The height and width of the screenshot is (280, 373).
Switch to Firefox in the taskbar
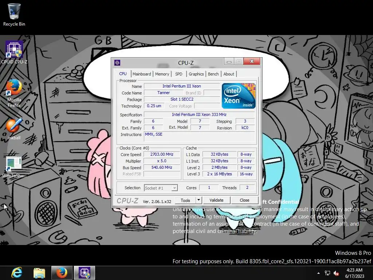[x=62, y=273]
